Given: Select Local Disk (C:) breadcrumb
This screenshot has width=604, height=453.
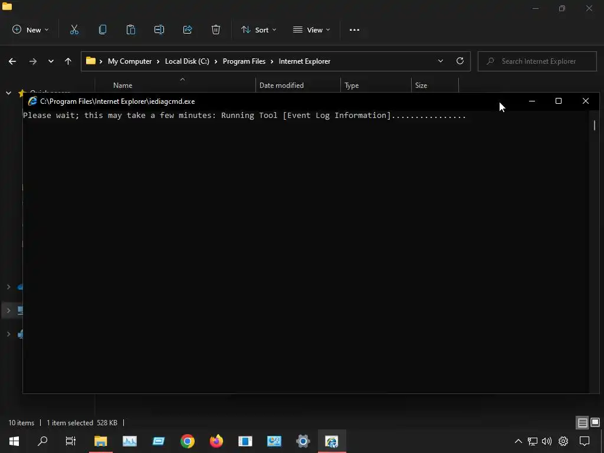Looking at the screenshot, I should [187, 61].
